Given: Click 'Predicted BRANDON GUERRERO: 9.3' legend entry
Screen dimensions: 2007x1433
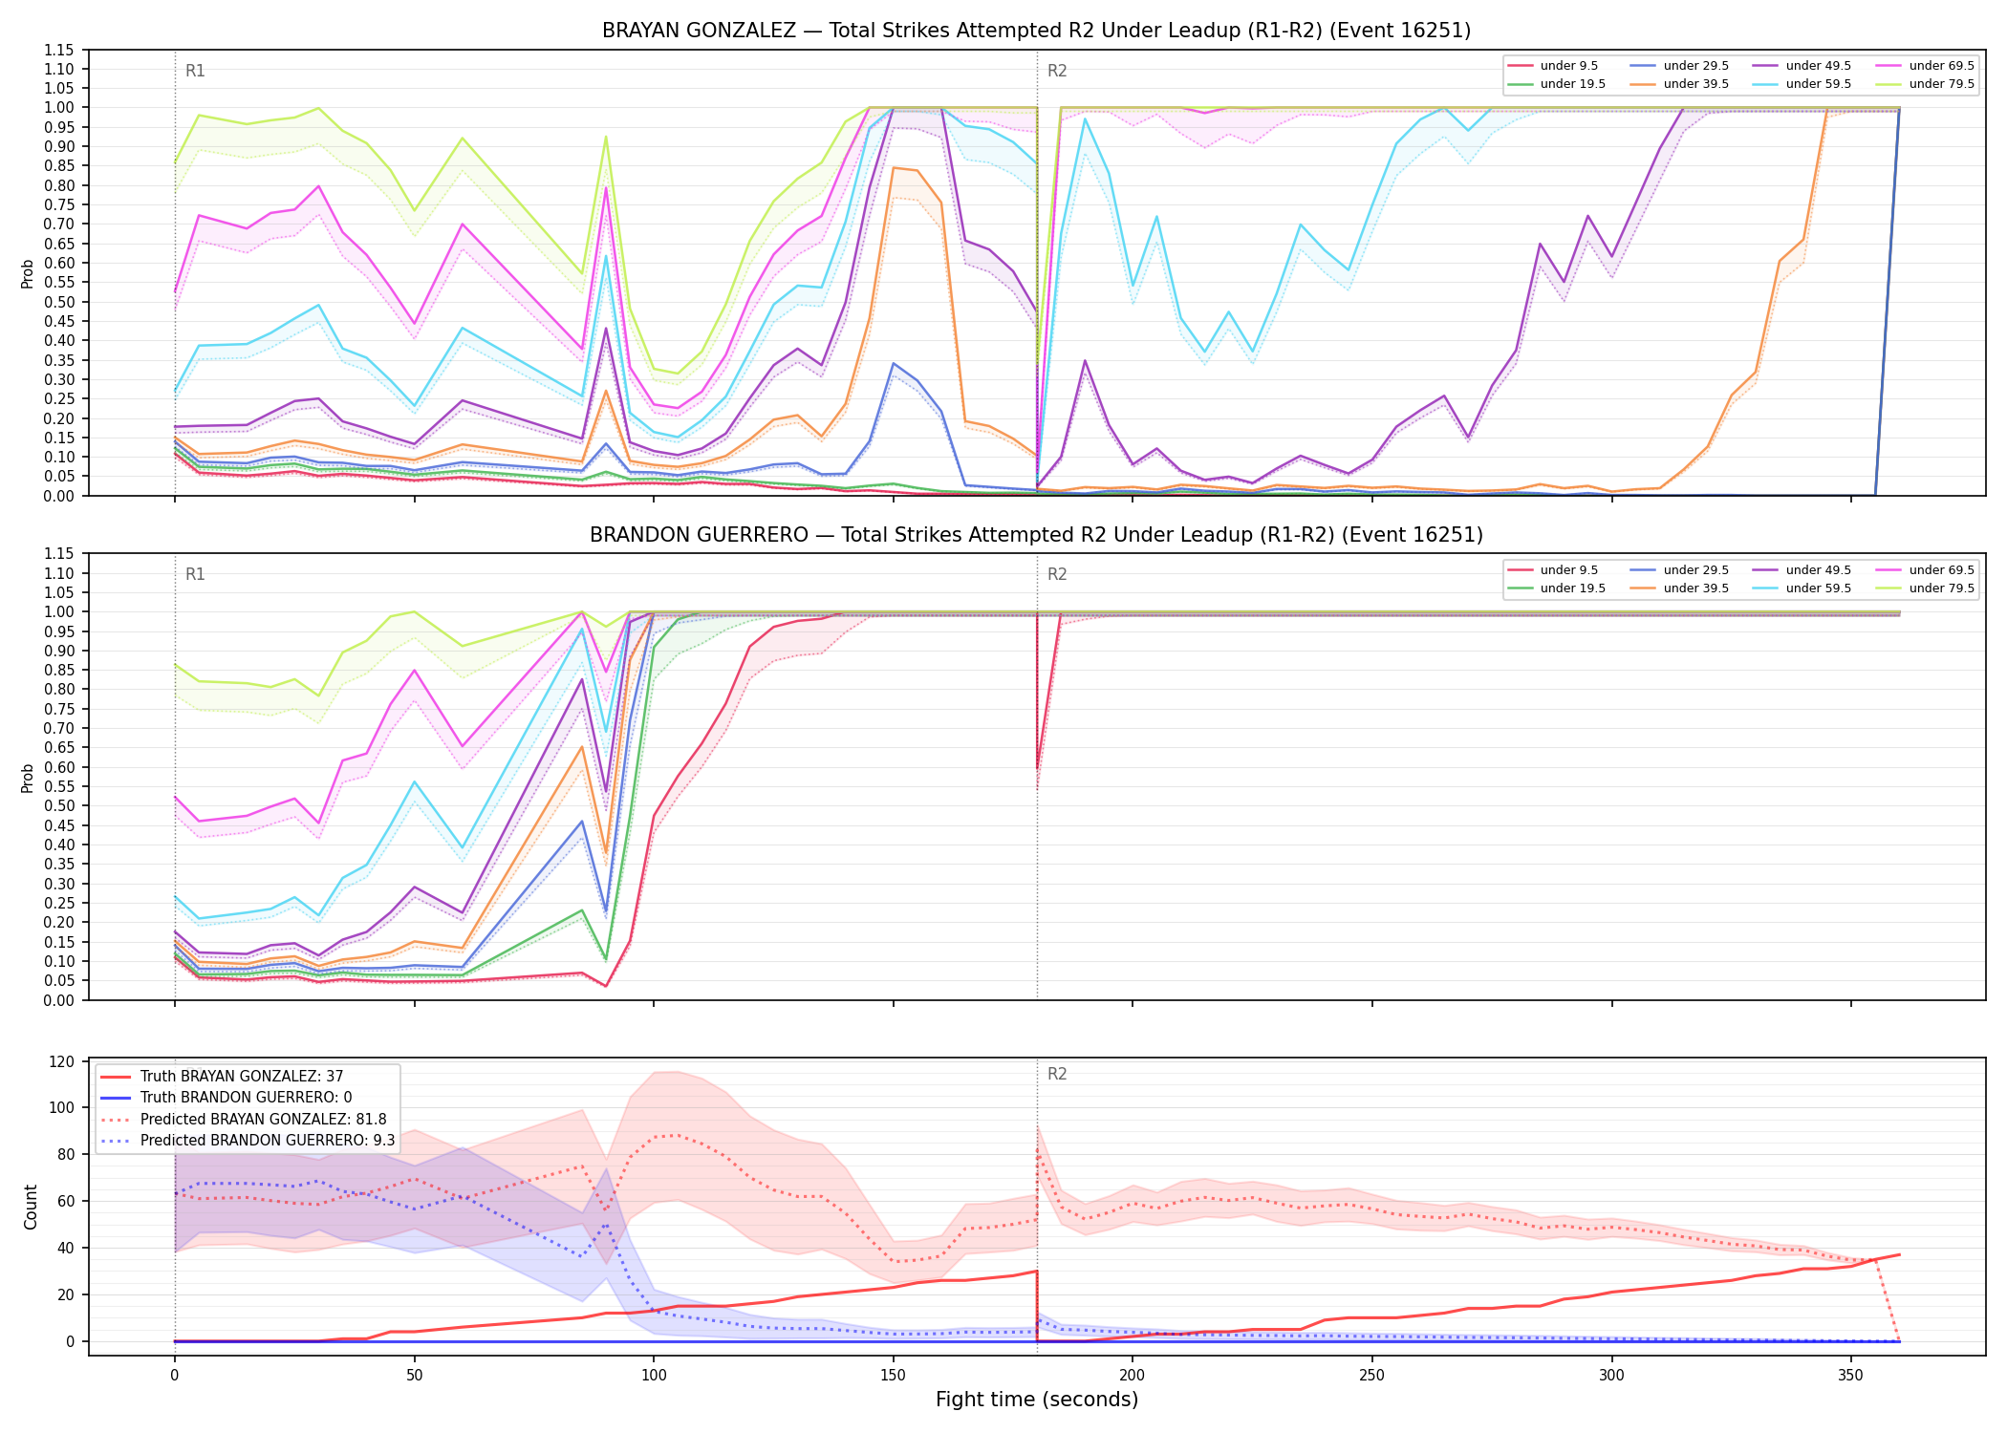Looking at the screenshot, I should click(x=248, y=1140).
